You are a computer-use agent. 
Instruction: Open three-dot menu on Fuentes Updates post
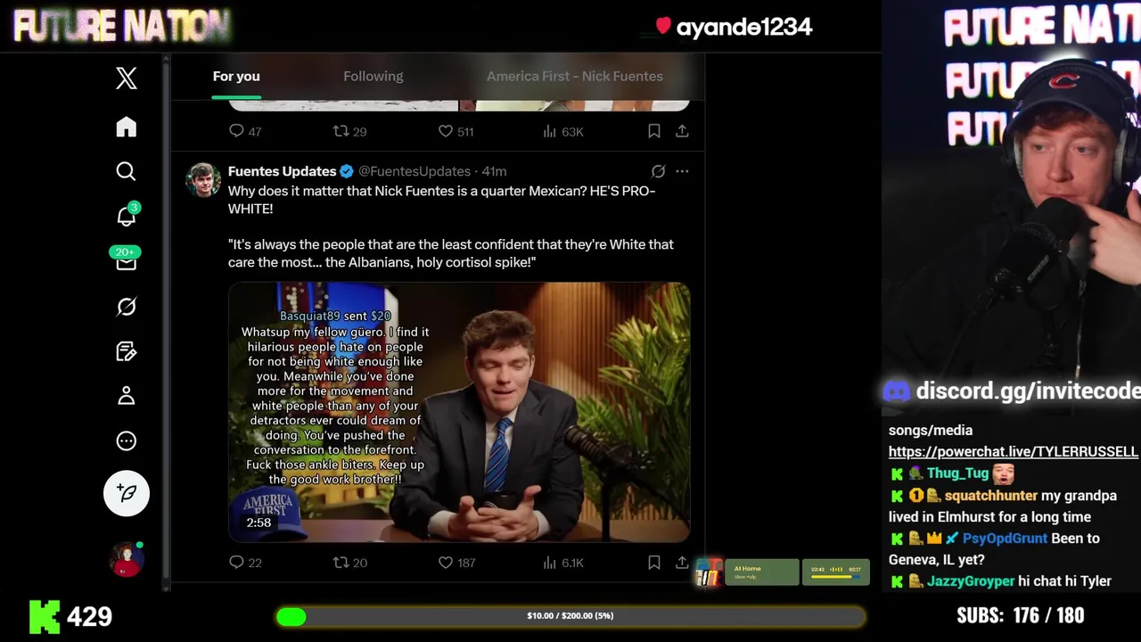tap(682, 171)
